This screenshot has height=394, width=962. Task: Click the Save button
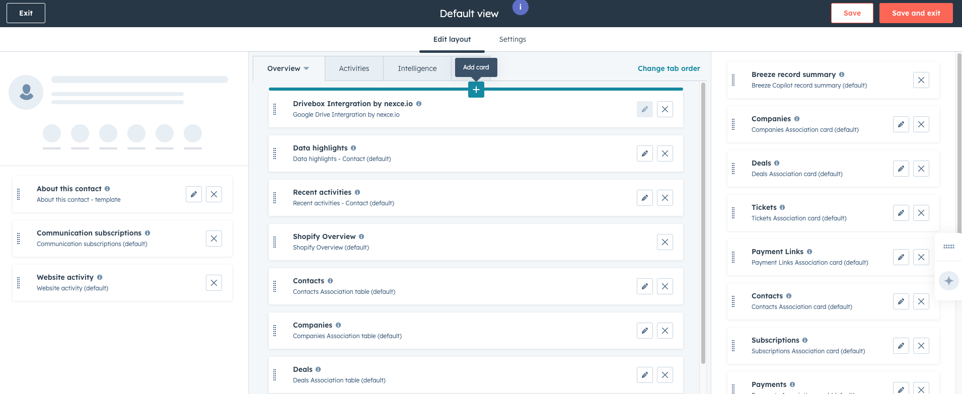click(x=852, y=13)
